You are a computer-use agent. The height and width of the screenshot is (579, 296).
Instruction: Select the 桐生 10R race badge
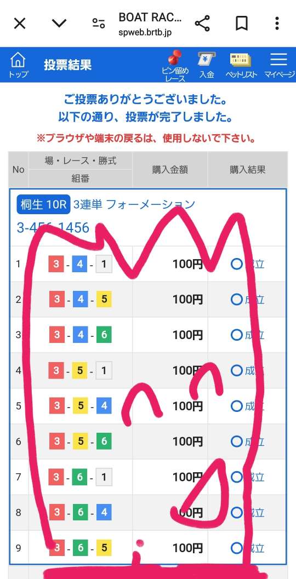[44, 205]
